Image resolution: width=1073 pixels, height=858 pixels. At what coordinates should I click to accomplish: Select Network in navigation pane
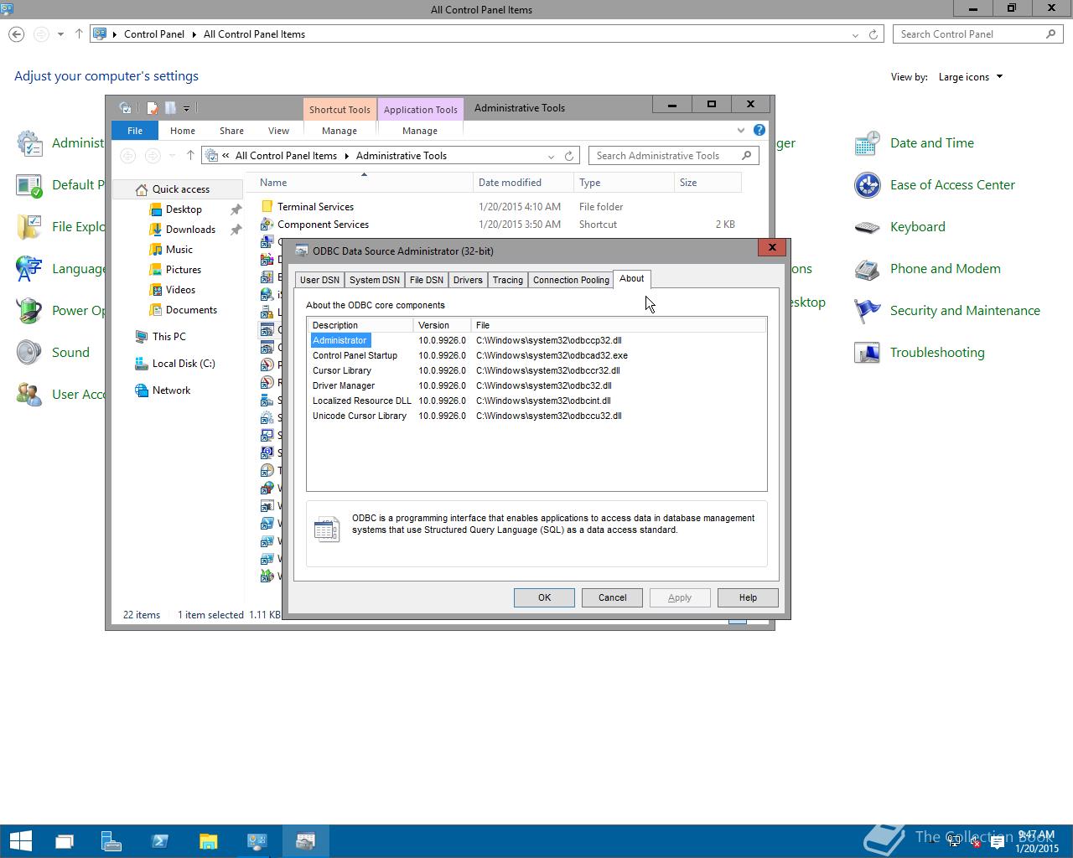click(x=171, y=390)
